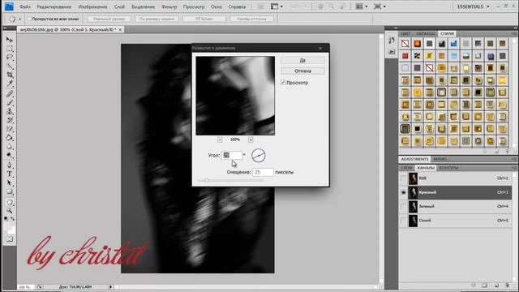Viewport: 519px width, 292px height.
Task: Zoom in the dialog preview
Action: point(251,140)
